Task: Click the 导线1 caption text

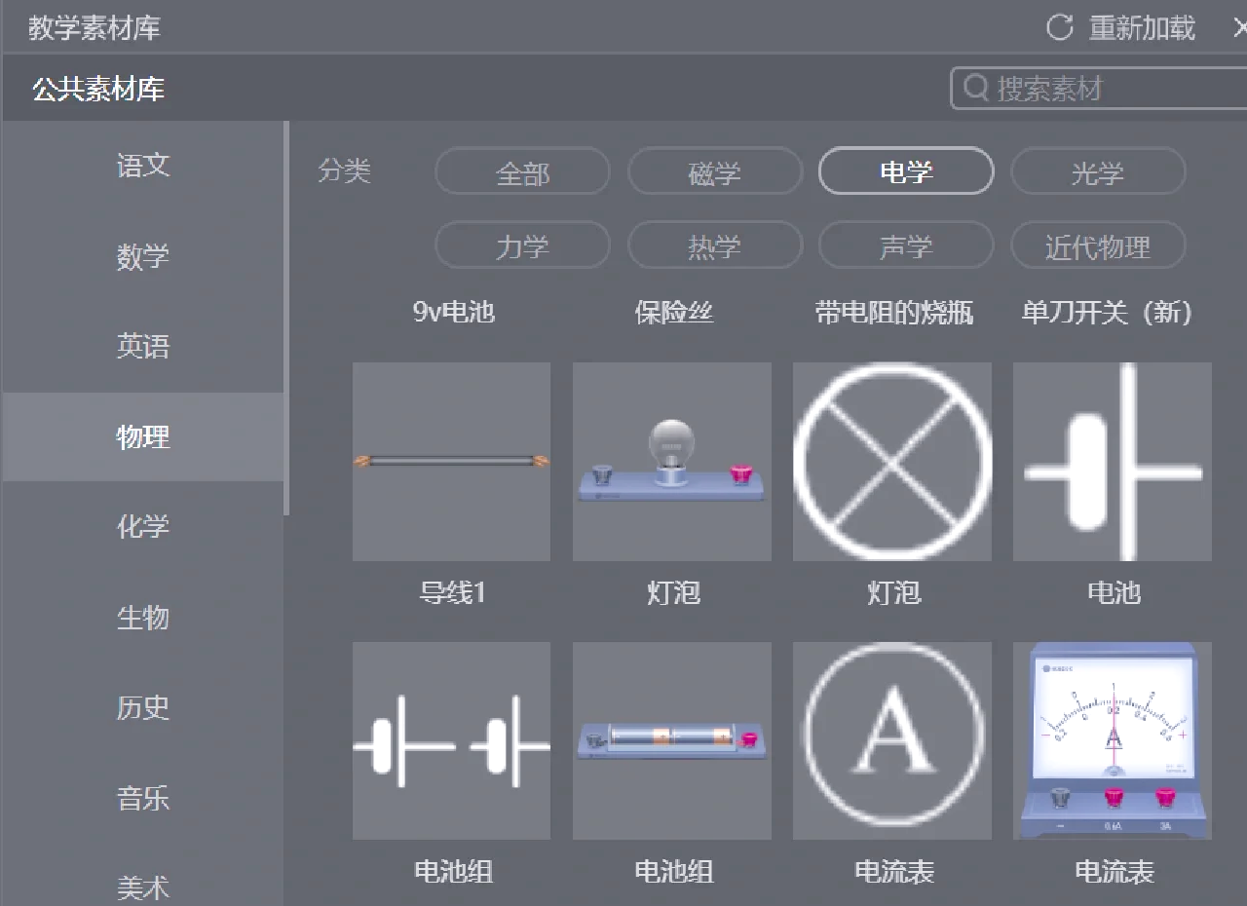Action: (452, 592)
